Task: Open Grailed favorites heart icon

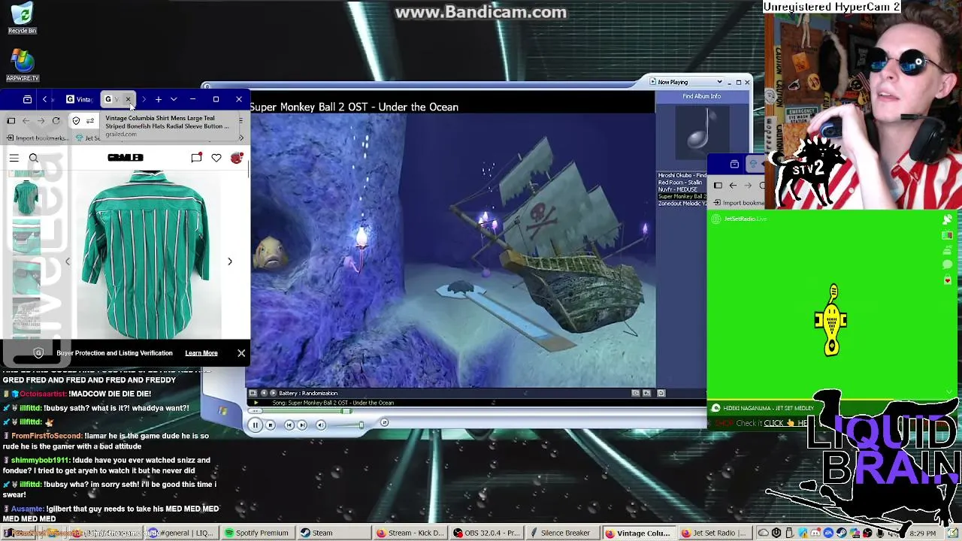Action: coord(216,158)
